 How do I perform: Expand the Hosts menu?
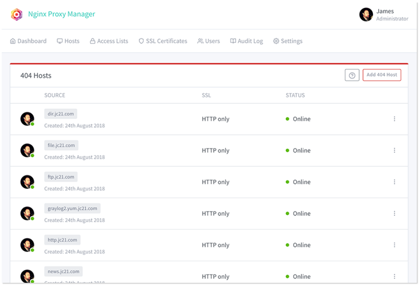68,41
